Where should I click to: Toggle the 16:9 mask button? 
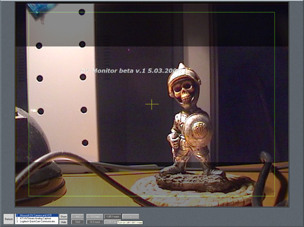point(95,222)
